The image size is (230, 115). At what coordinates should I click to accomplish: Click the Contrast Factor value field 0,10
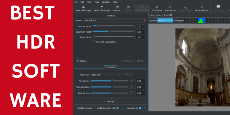coord(140,27)
